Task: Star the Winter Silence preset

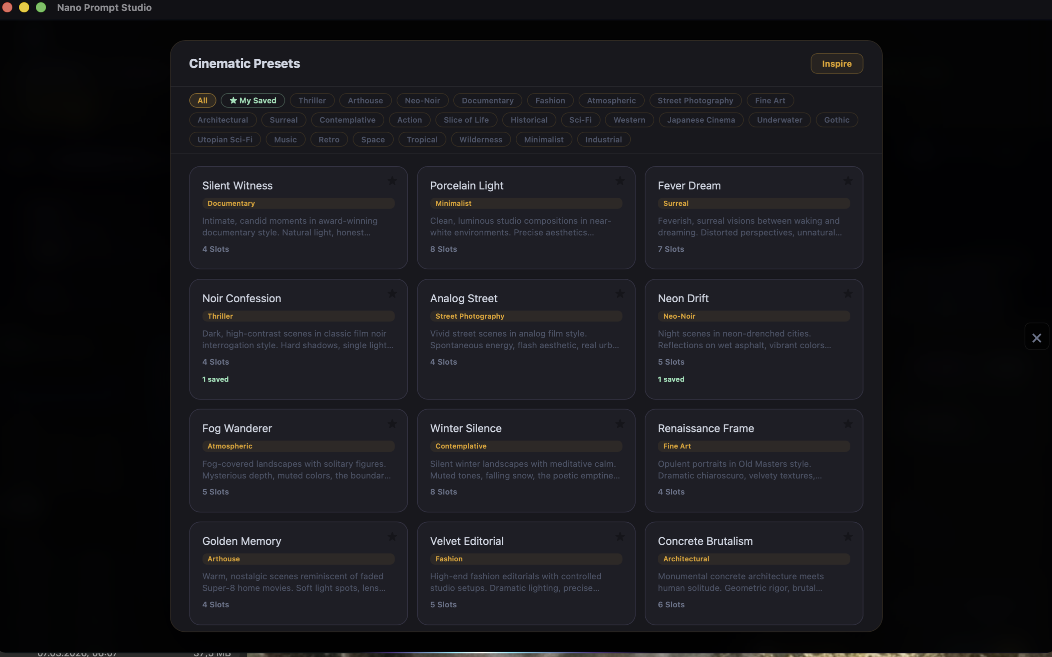Action: pos(621,424)
